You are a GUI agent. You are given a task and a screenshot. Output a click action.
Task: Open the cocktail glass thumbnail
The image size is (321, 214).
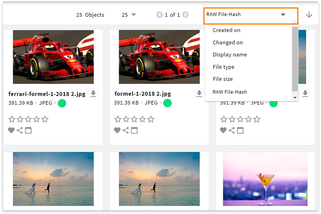(x=265, y=179)
